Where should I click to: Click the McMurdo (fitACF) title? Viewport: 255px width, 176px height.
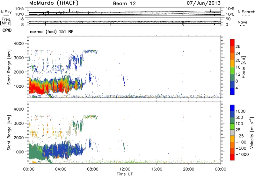pyautogui.click(x=54, y=3)
